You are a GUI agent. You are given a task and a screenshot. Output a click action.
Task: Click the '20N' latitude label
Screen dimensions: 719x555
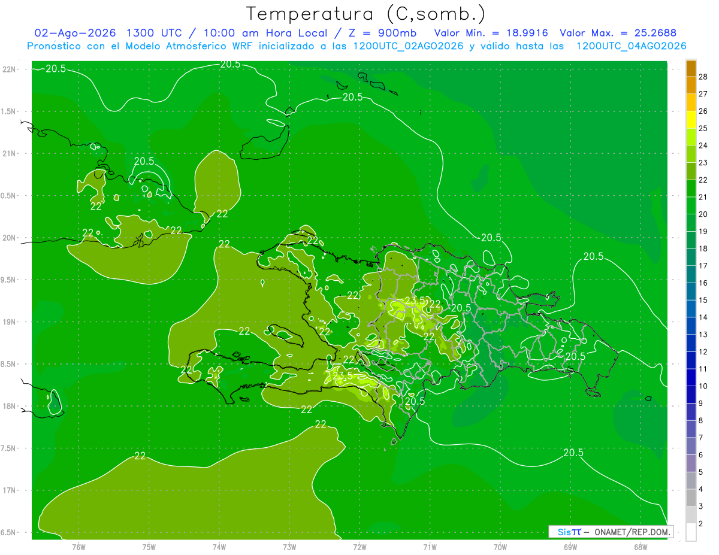click(x=10, y=238)
